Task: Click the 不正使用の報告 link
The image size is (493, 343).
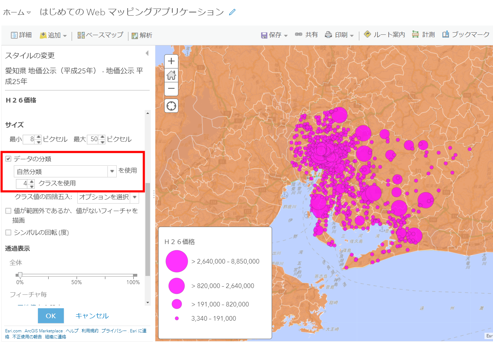Action: [x=27, y=337]
